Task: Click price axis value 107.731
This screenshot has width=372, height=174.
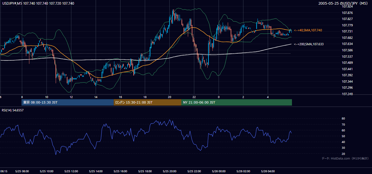Action: [x=348, y=31]
